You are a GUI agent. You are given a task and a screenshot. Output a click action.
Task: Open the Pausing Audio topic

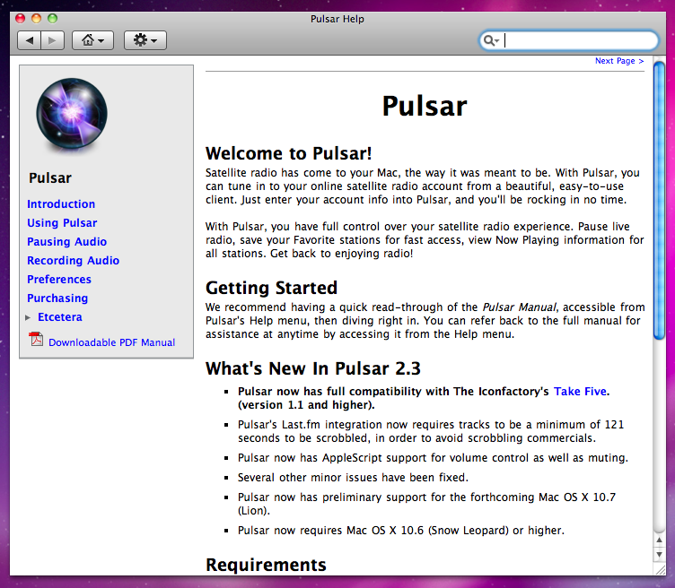[66, 242]
